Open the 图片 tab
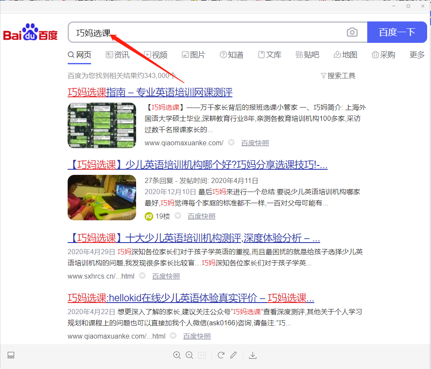 [x=193, y=55]
